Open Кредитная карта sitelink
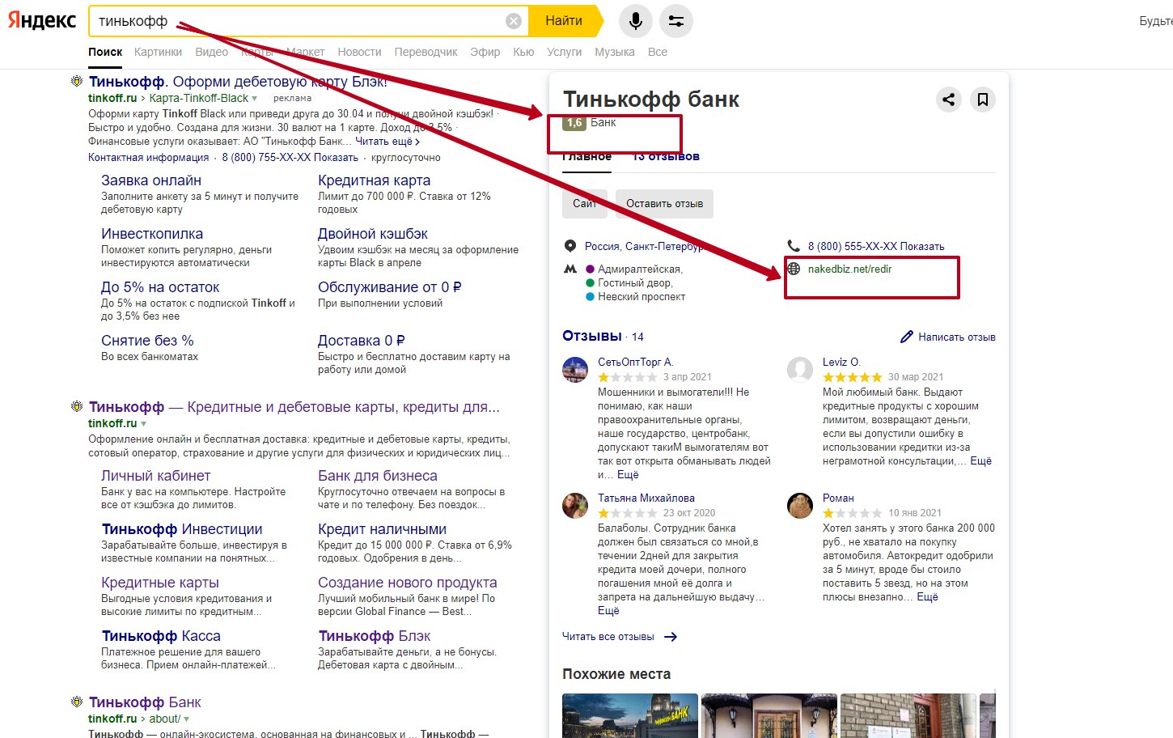This screenshot has height=738, width=1173. [x=374, y=180]
